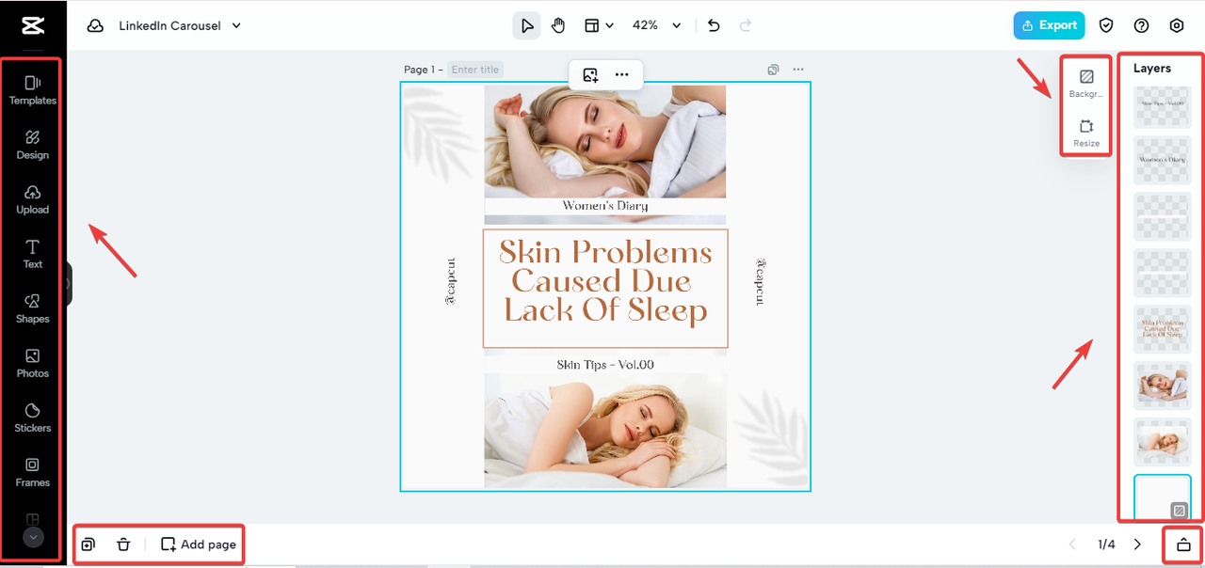The width and height of the screenshot is (1205, 568).
Task: Click the page title input field
Action: pos(475,70)
